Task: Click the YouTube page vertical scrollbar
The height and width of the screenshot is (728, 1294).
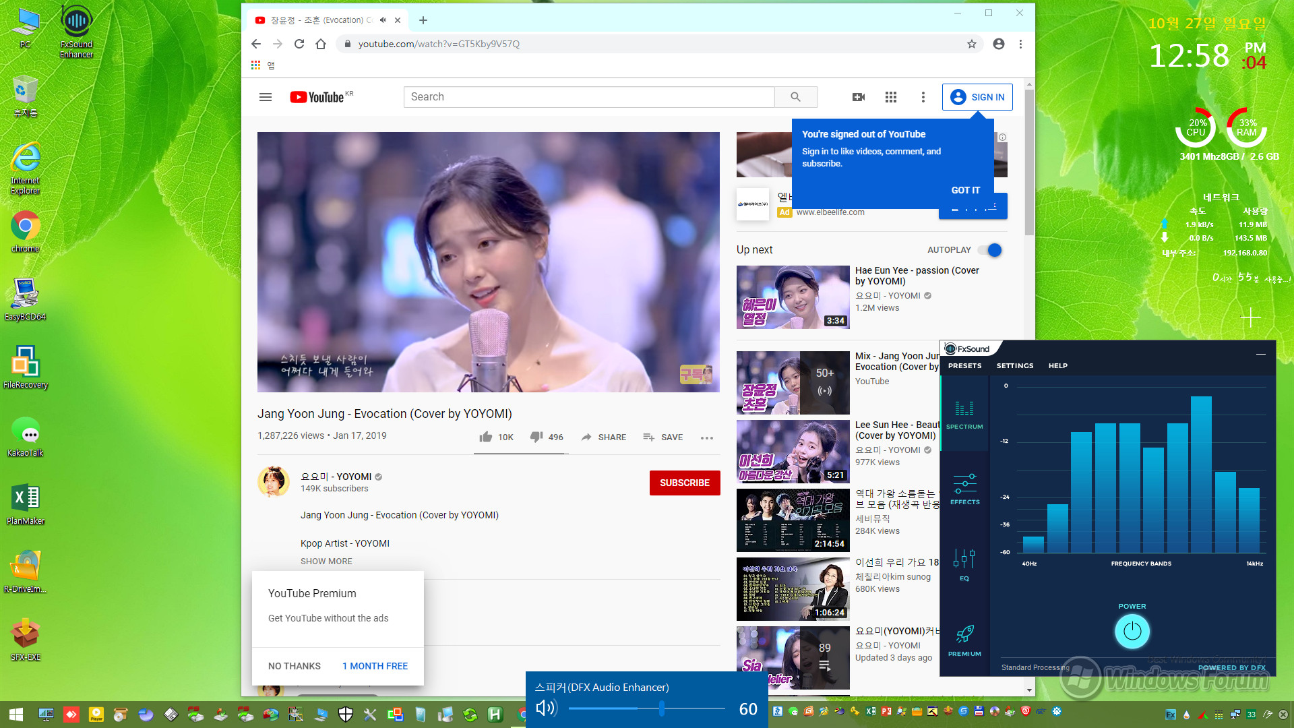Action: click(1029, 162)
